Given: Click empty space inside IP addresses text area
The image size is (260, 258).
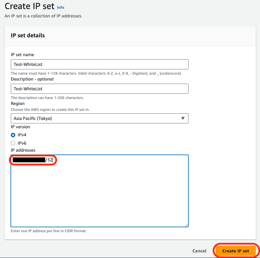Looking at the screenshot, I should pos(99,195).
